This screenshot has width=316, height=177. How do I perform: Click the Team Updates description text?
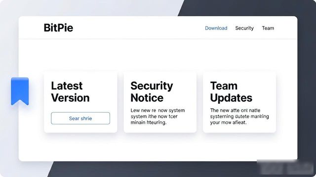coord(239,117)
